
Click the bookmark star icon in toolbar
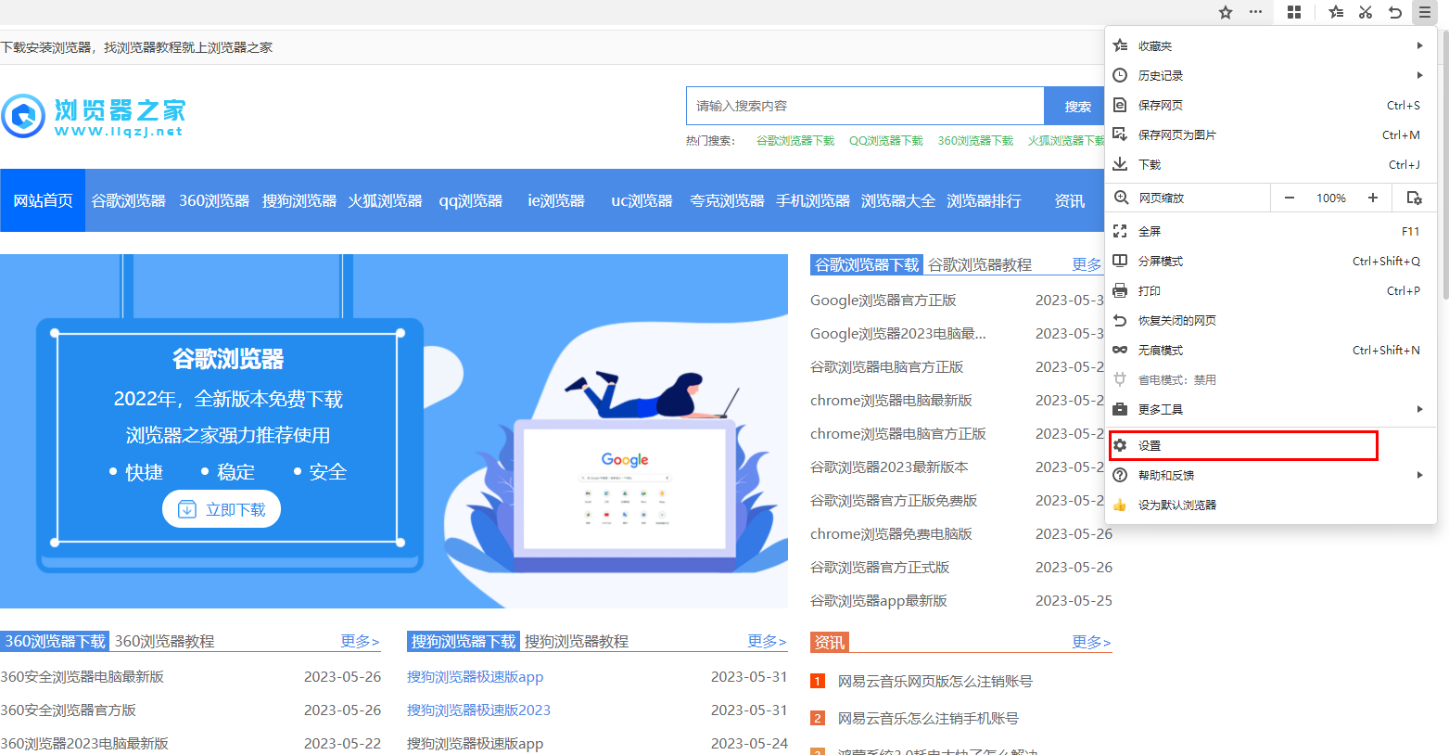(1226, 12)
